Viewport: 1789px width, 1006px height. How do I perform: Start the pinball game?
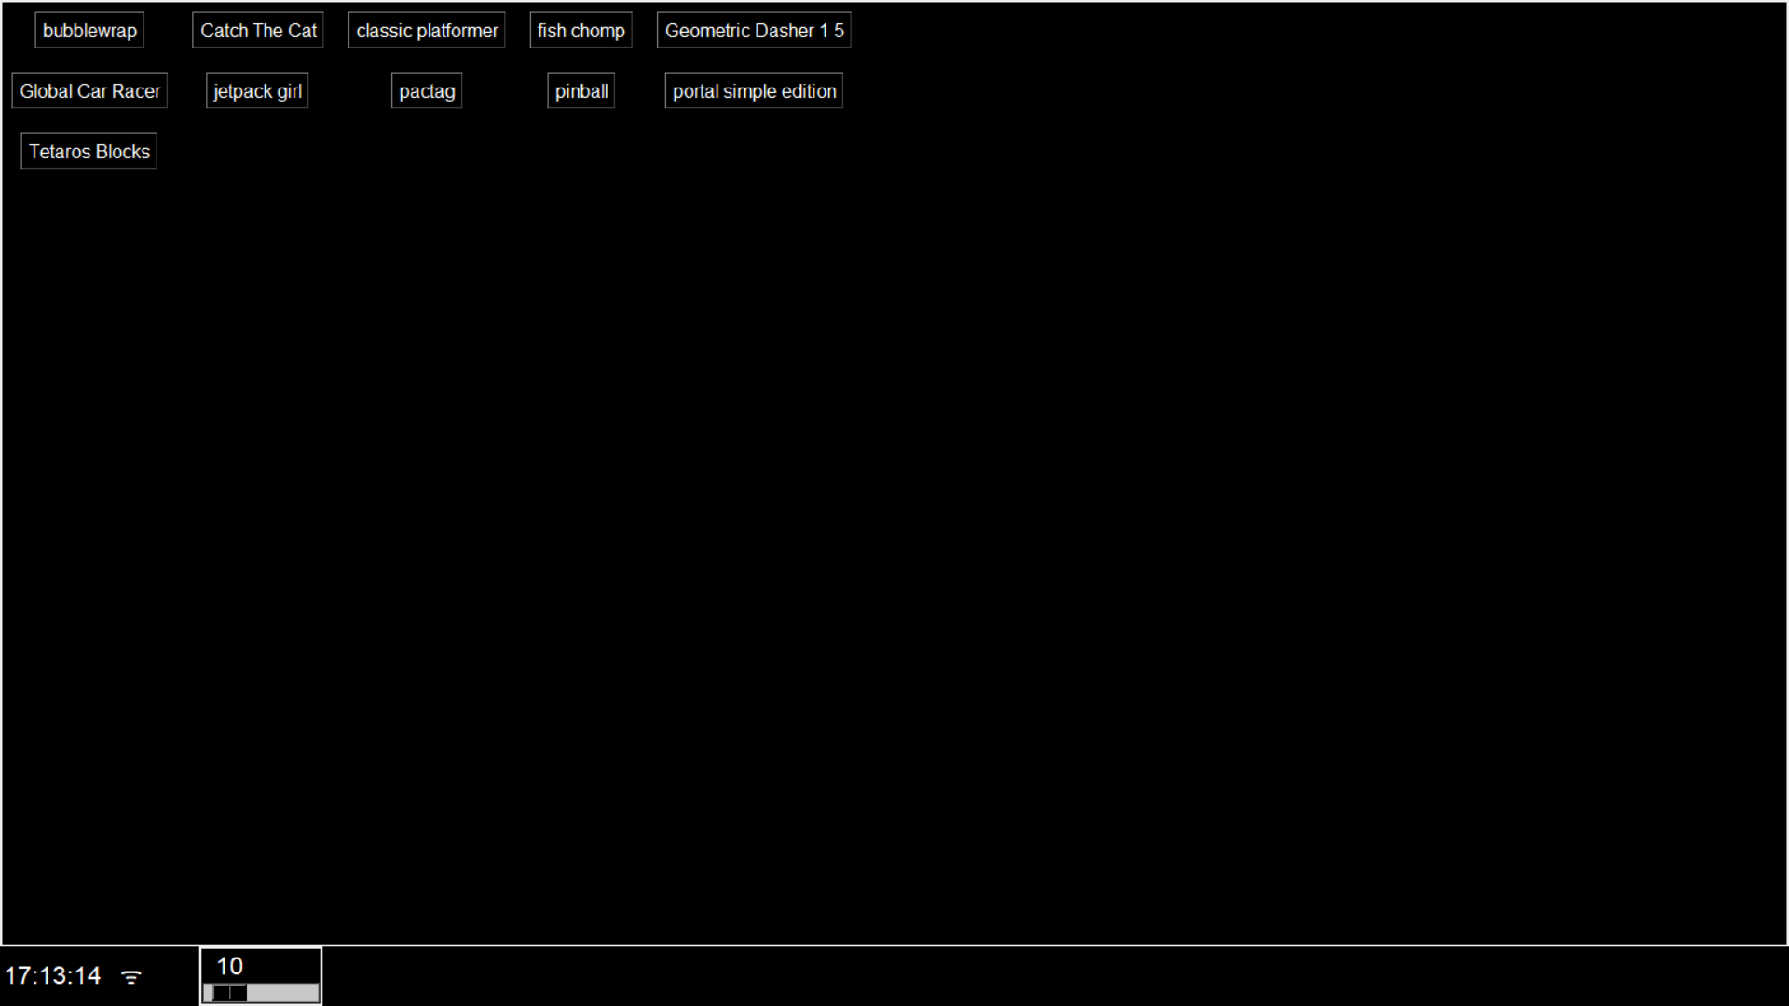pos(581,91)
